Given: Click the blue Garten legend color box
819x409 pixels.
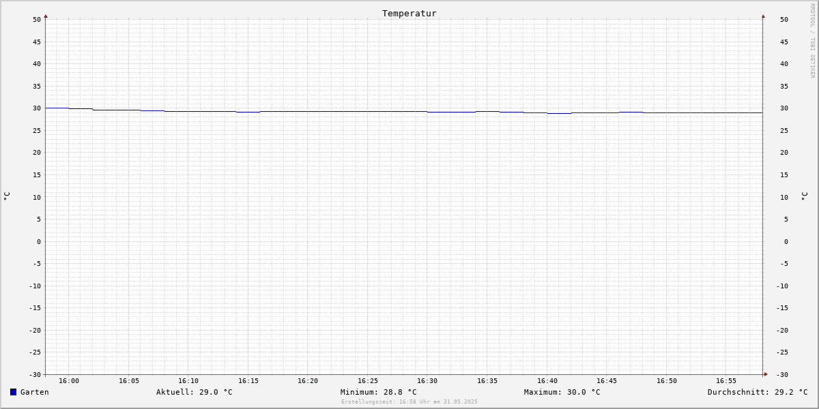Looking at the screenshot, I should click(x=13, y=392).
